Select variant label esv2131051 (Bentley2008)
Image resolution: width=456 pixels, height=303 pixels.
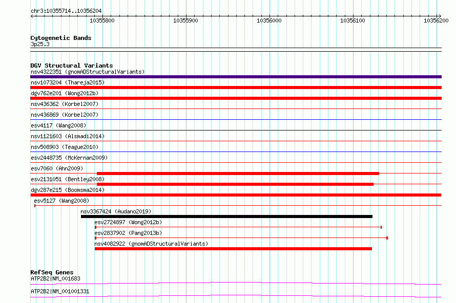(x=68, y=179)
